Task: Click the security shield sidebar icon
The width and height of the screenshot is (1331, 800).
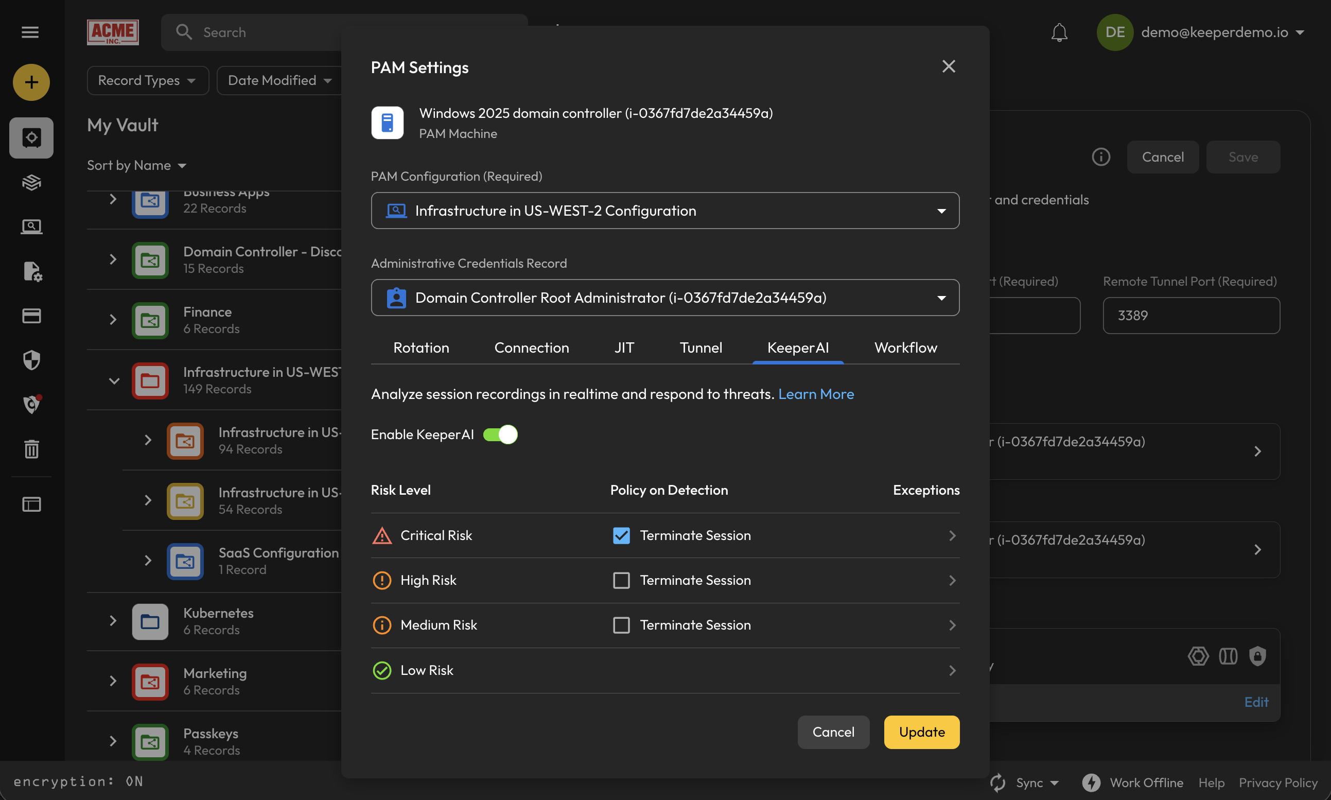Action: pyautogui.click(x=31, y=360)
